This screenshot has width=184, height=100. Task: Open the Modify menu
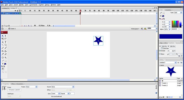point(21,5)
